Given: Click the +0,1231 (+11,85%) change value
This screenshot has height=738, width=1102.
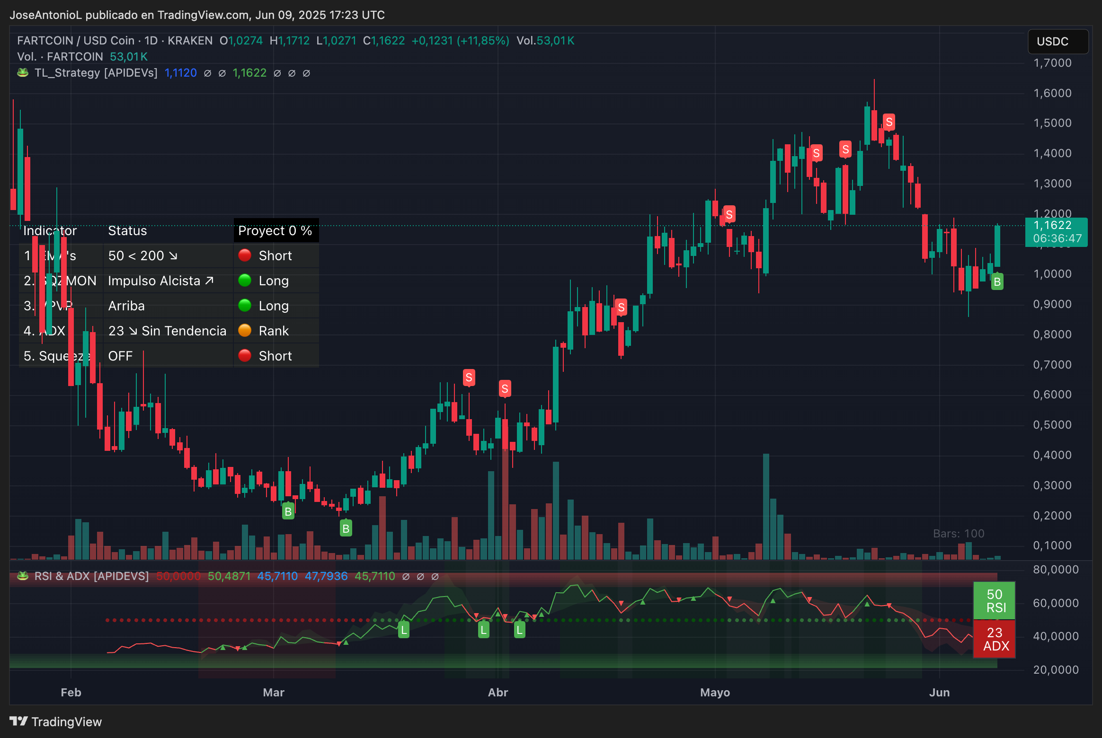Looking at the screenshot, I should point(461,41).
